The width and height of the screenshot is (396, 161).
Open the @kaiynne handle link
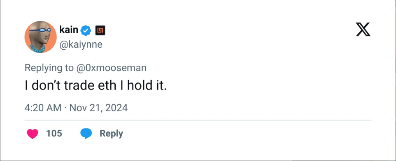click(81, 44)
